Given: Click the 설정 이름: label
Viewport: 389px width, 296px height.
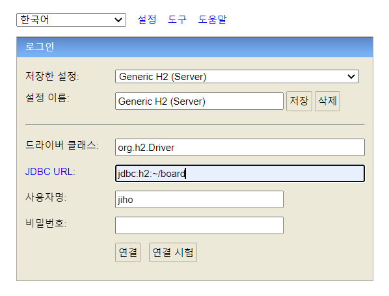Looking at the screenshot, I should click(47, 98).
